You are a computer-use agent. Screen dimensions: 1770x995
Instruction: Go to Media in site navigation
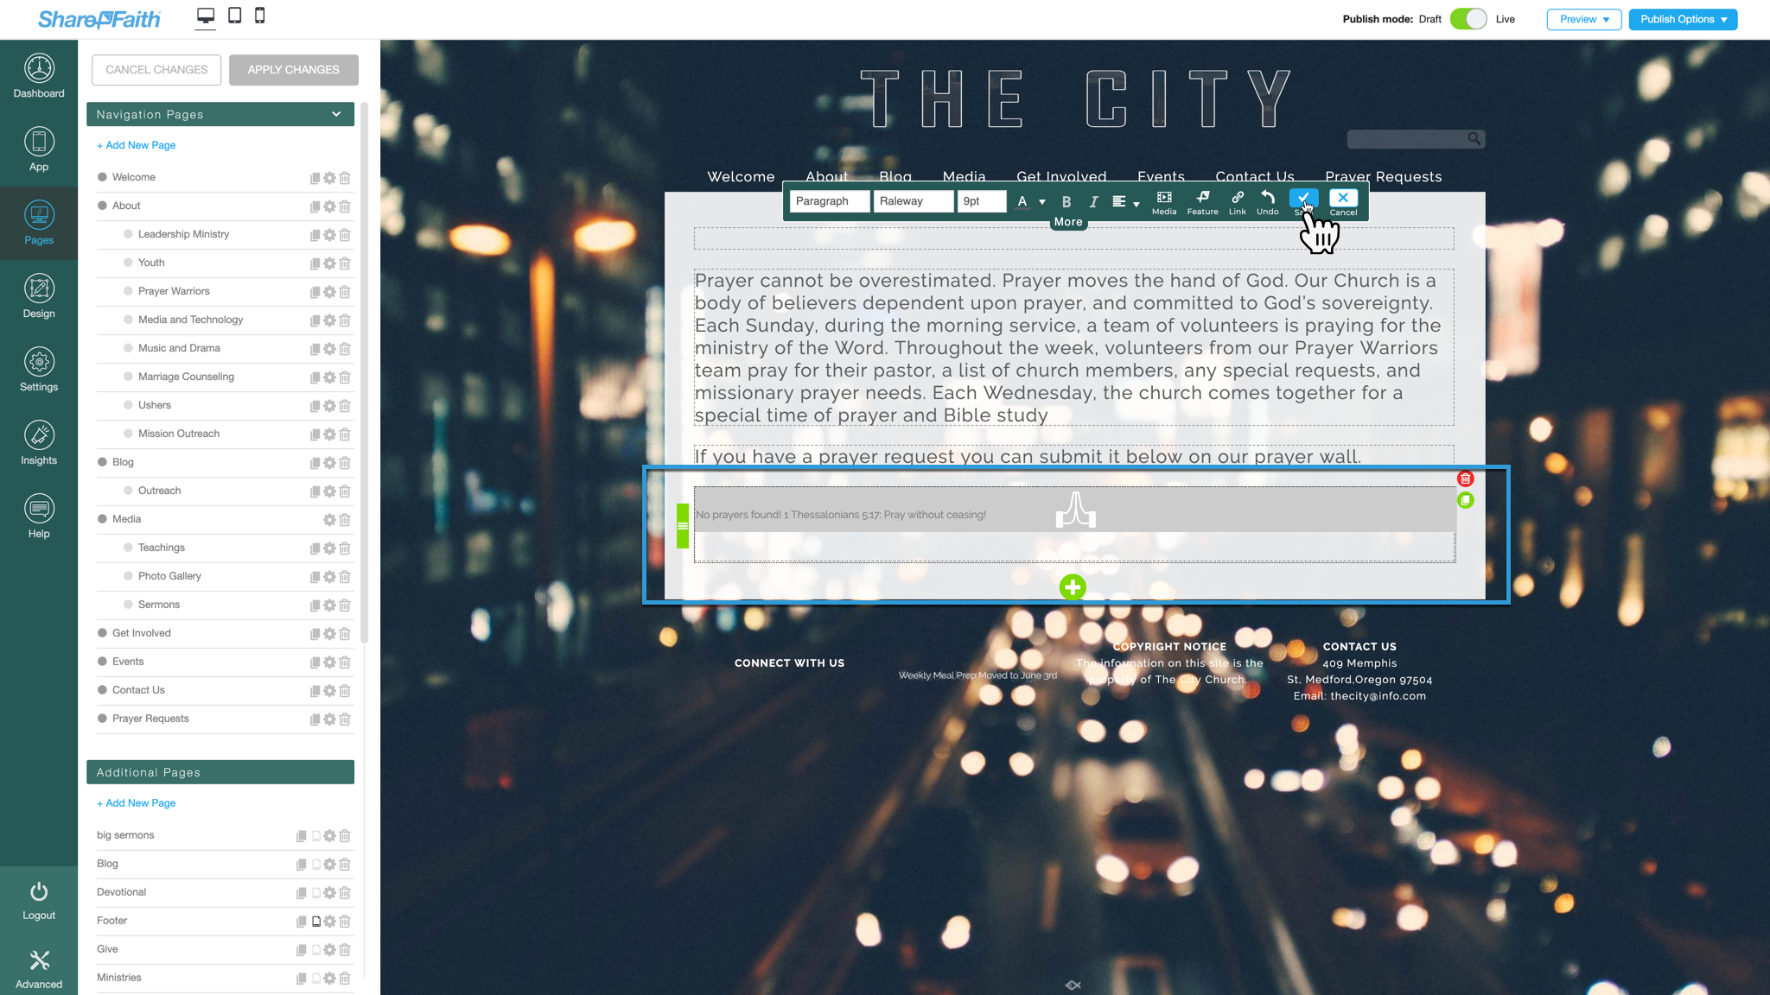point(964,177)
